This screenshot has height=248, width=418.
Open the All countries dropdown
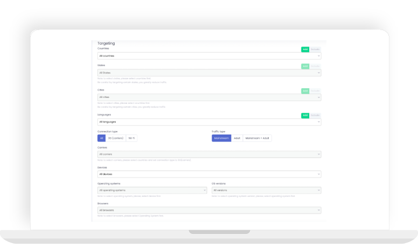pos(209,55)
